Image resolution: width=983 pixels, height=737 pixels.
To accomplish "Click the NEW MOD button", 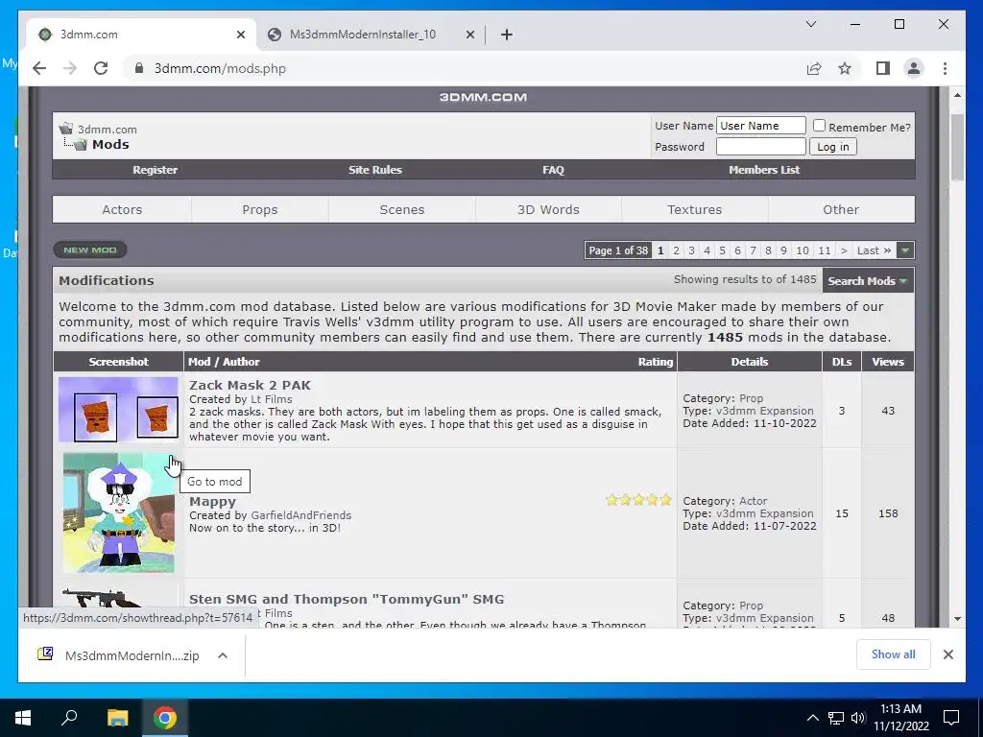I will (x=90, y=250).
